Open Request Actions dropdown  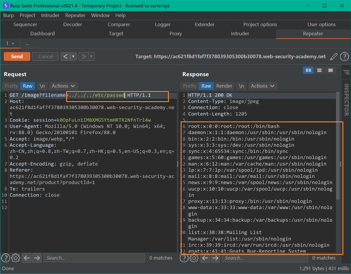point(63,86)
